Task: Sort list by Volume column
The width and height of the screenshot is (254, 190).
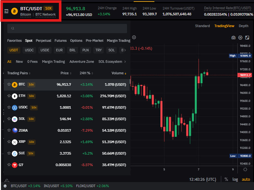Action: [x=119, y=73]
